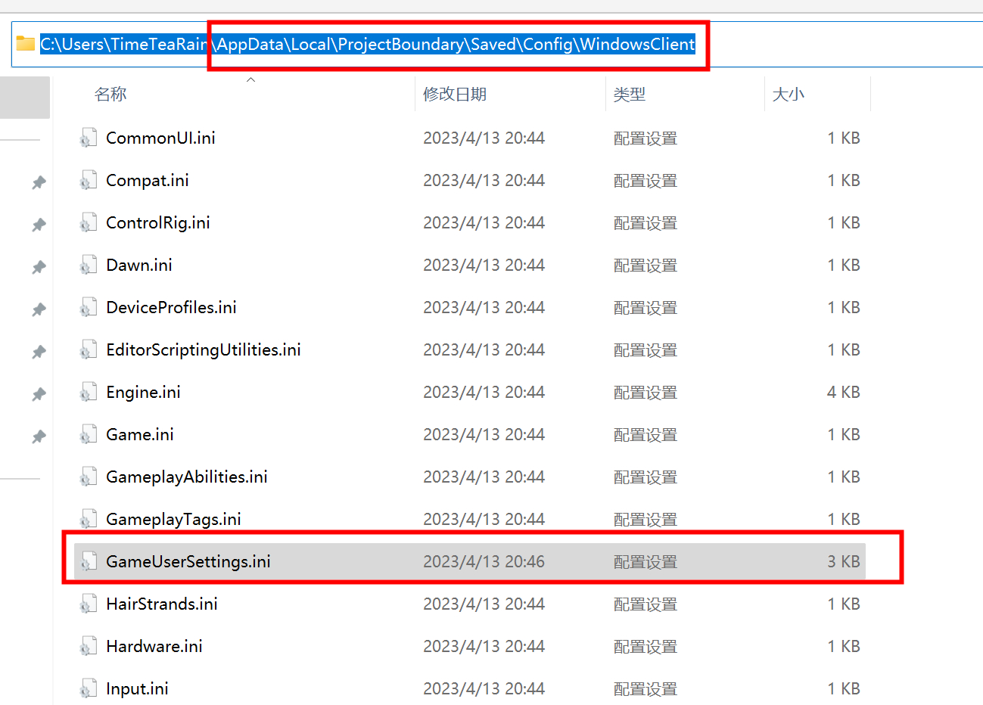The height and width of the screenshot is (705, 983).
Task: Click the pin icon beside Game.ini row
Action: click(39, 436)
